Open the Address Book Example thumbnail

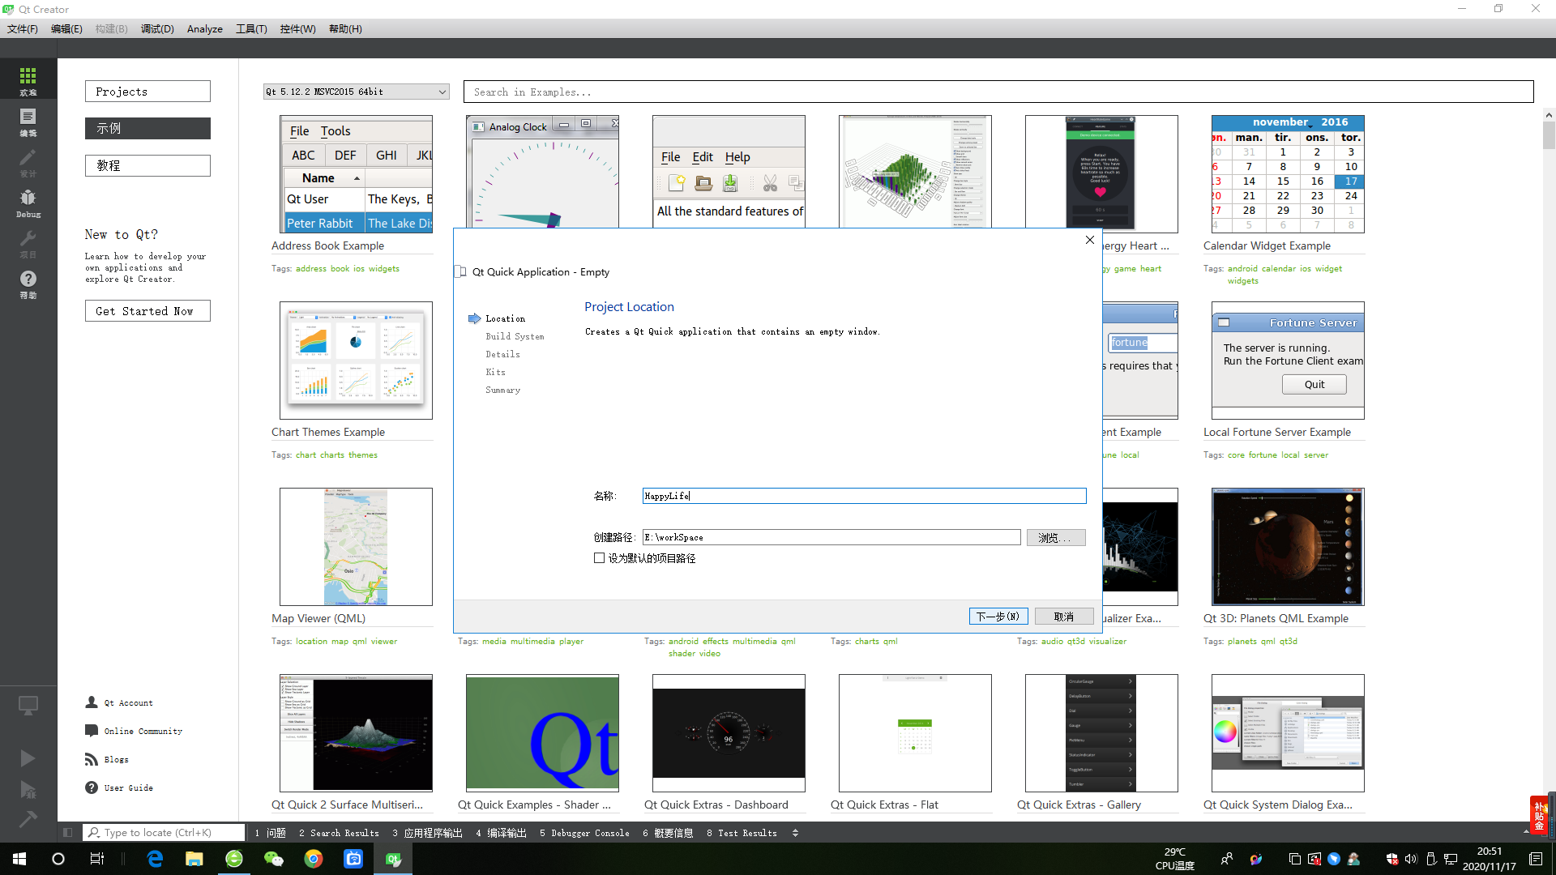tap(356, 174)
